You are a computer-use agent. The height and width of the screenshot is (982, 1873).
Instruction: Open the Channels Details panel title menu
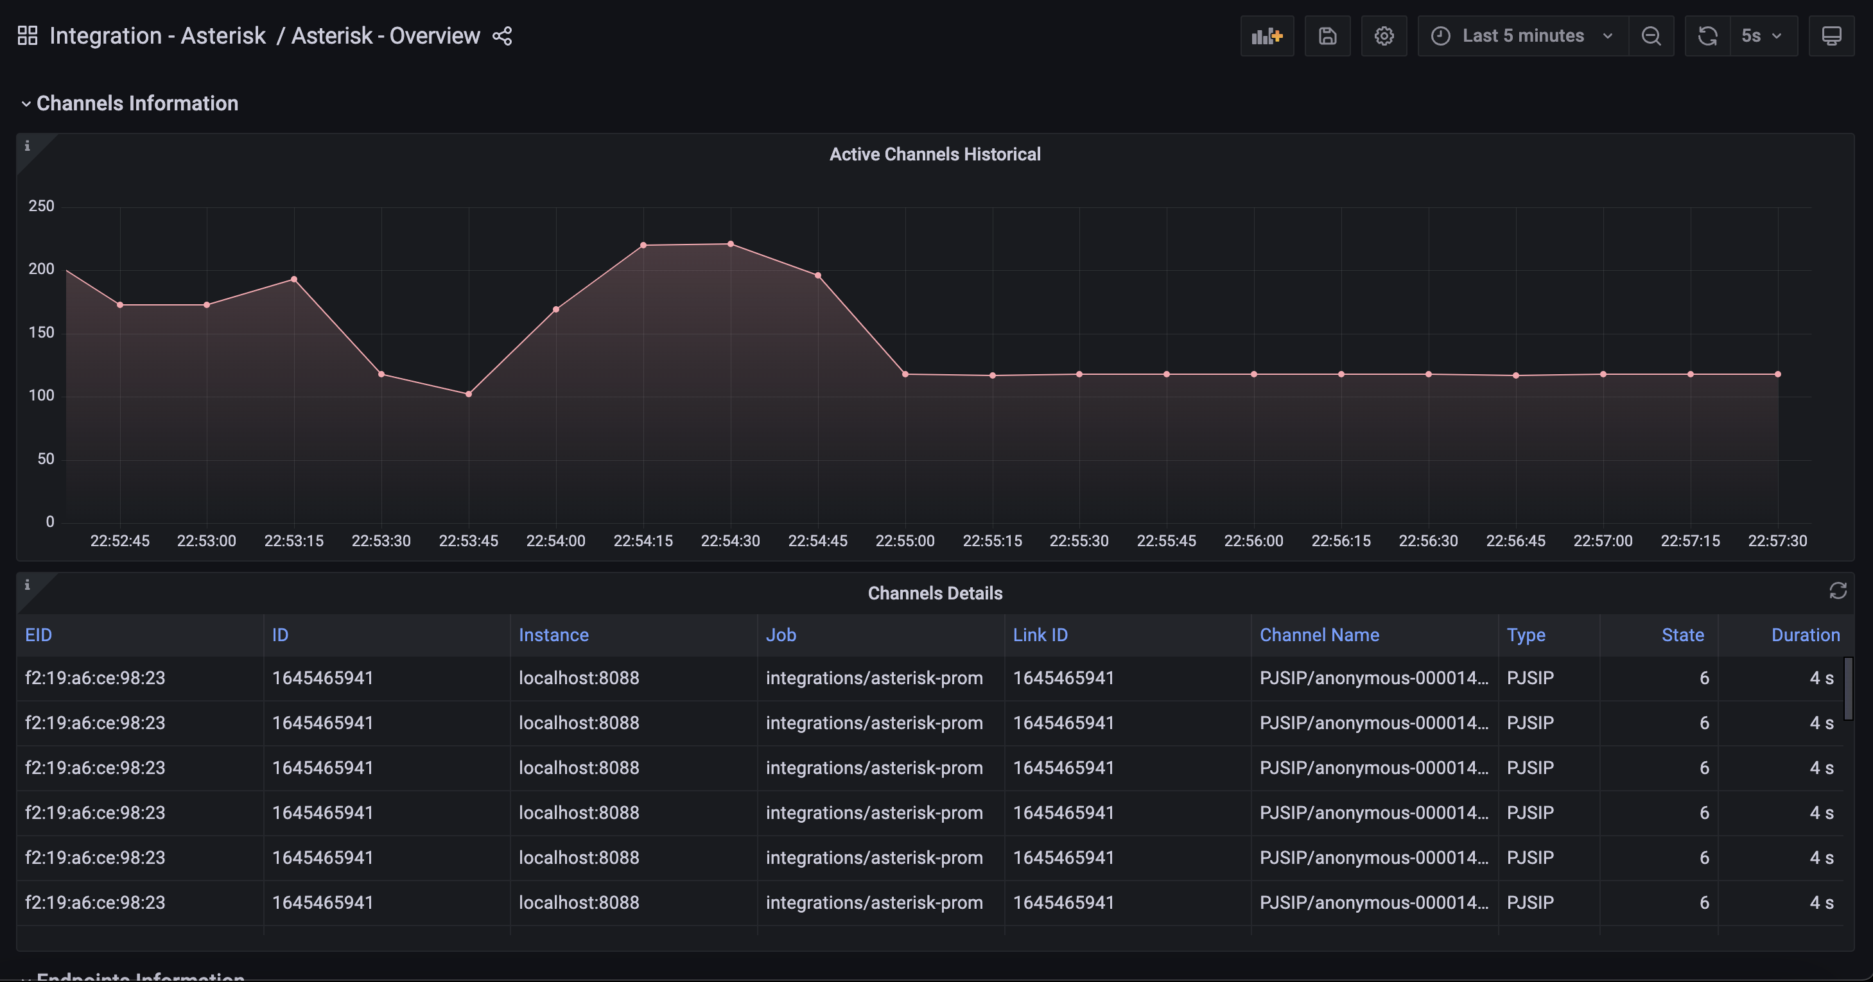(x=935, y=593)
